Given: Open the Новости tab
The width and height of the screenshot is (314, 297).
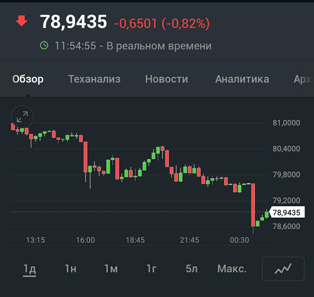Looking at the screenshot, I should pos(167,79).
